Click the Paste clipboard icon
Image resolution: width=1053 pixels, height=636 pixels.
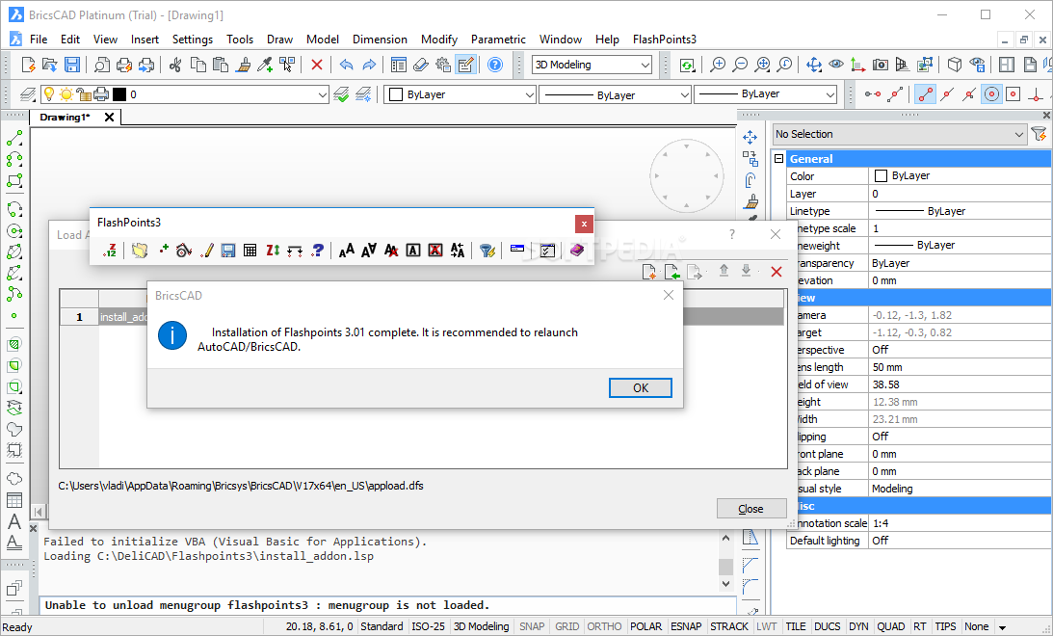(x=221, y=65)
